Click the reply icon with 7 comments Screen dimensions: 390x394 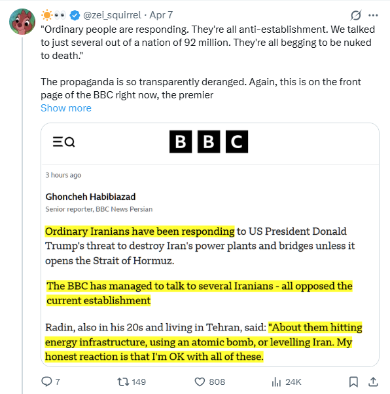click(50, 382)
